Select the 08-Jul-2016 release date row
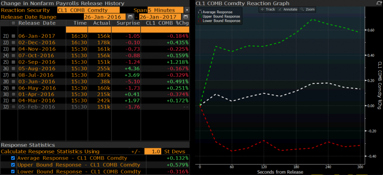The width and height of the screenshot is (383, 175). click(x=95, y=75)
